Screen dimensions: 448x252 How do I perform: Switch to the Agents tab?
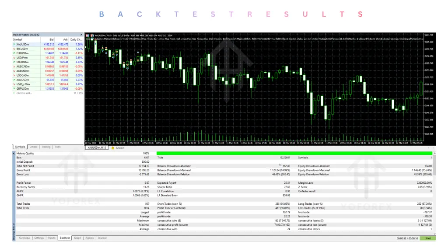point(89,238)
